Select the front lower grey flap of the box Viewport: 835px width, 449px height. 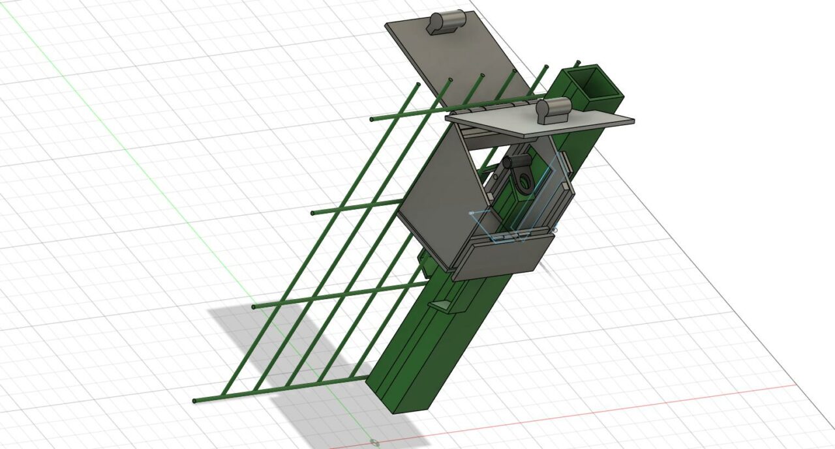pyautogui.click(x=502, y=257)
